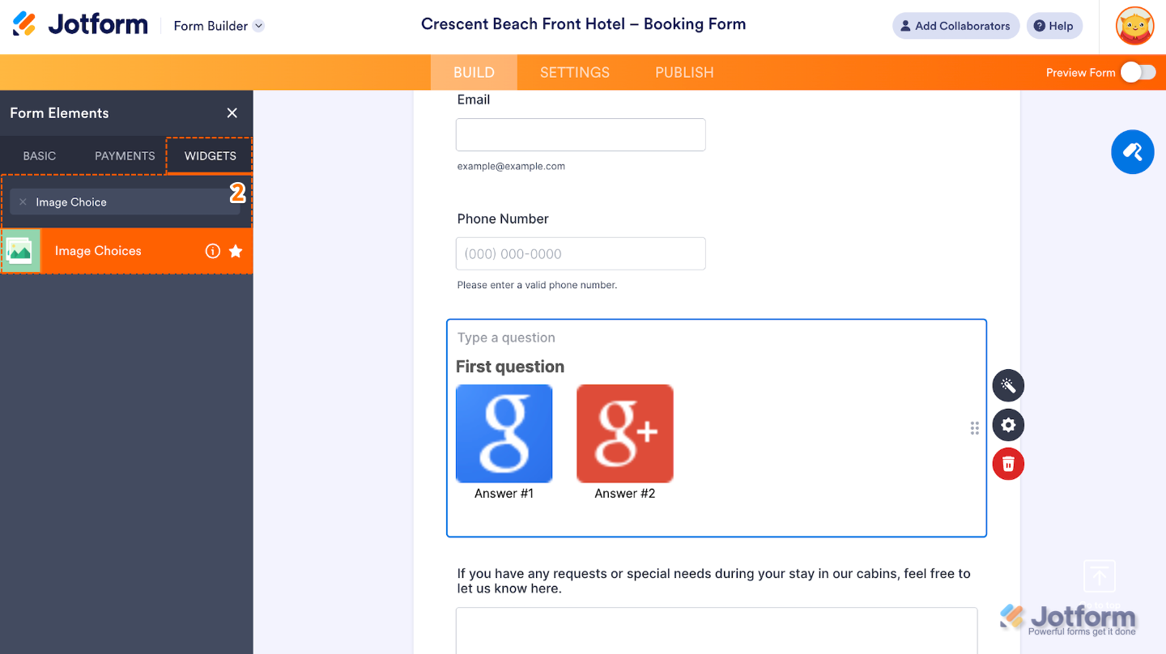Screen dimensions: 1166x654
Task: Switch to the PUBLISH tab
Action: [684, 72]
